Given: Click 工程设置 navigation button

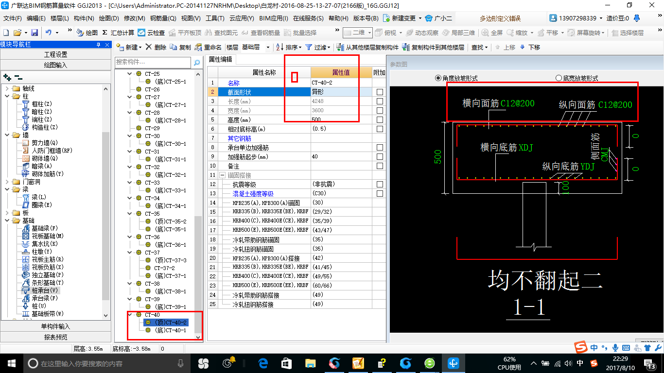Looking at the screenshot, I should click(x=55, y=54).
